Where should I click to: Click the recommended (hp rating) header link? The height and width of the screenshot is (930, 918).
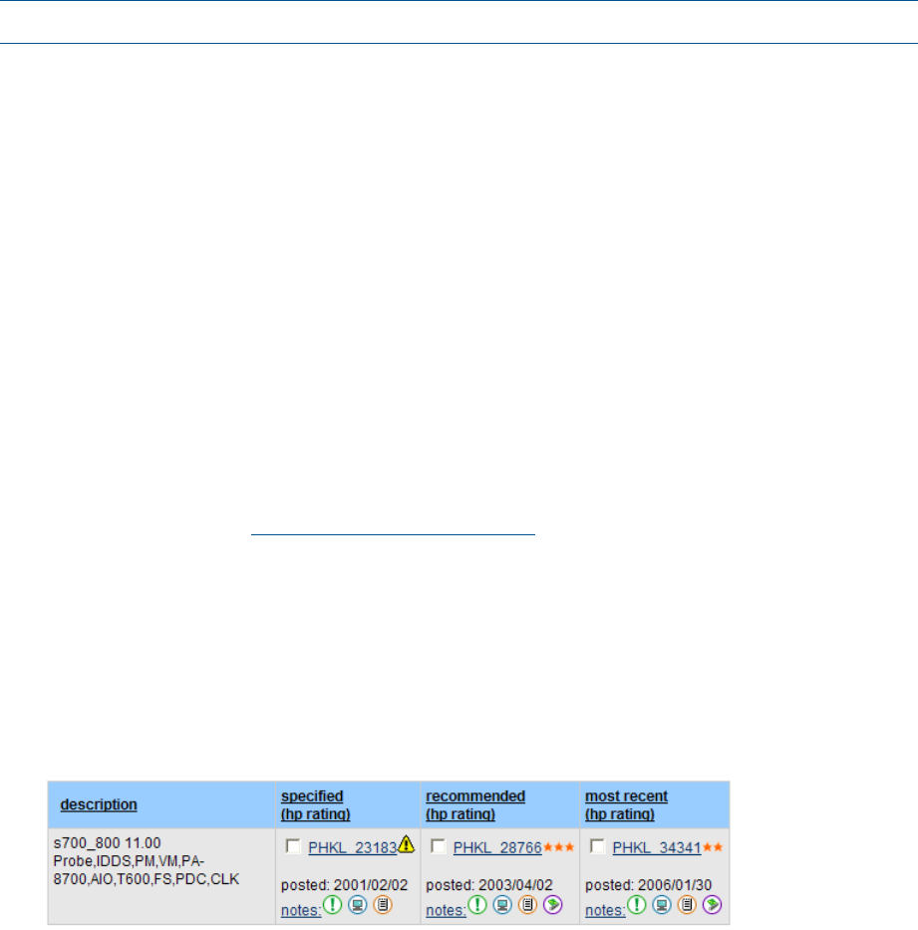475,804
